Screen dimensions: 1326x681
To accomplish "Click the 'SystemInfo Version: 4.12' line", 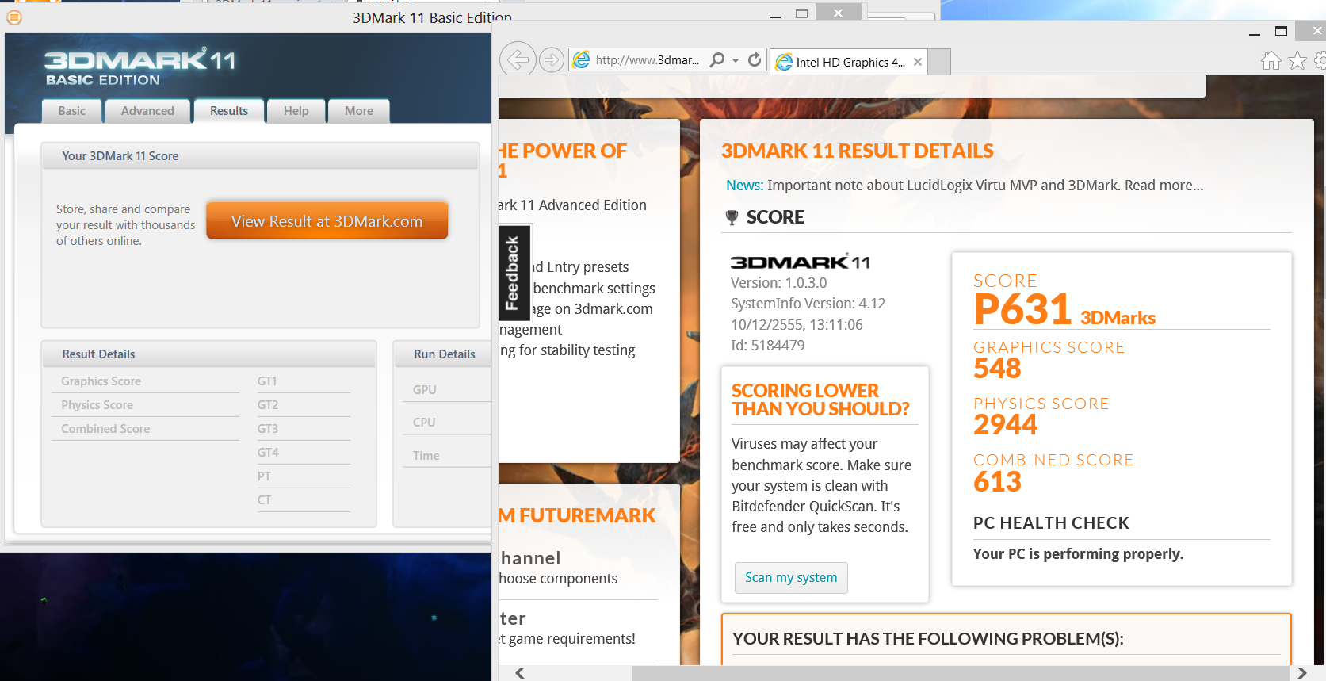I will [x=808, y=304].
